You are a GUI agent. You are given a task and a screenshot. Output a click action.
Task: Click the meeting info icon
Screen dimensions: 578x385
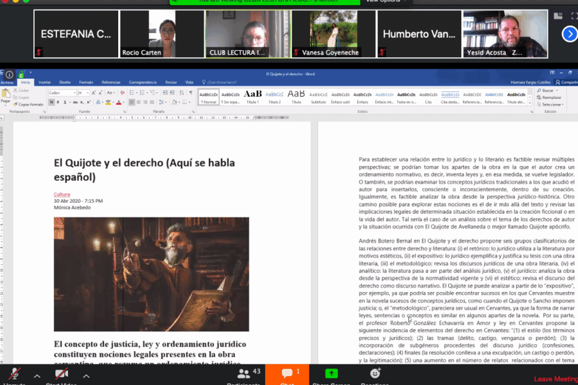point(9,74)
